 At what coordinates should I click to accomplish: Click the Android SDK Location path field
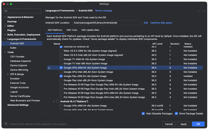(107, 23)
